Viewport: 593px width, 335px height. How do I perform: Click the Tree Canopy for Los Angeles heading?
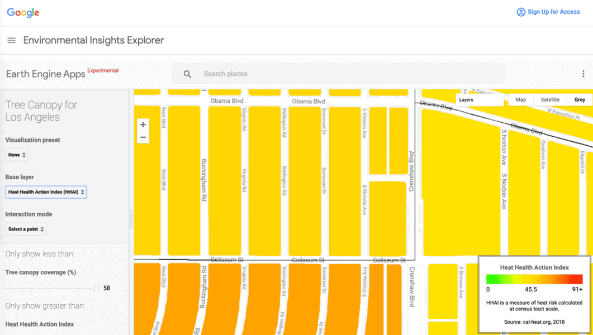tap(41, 111)
